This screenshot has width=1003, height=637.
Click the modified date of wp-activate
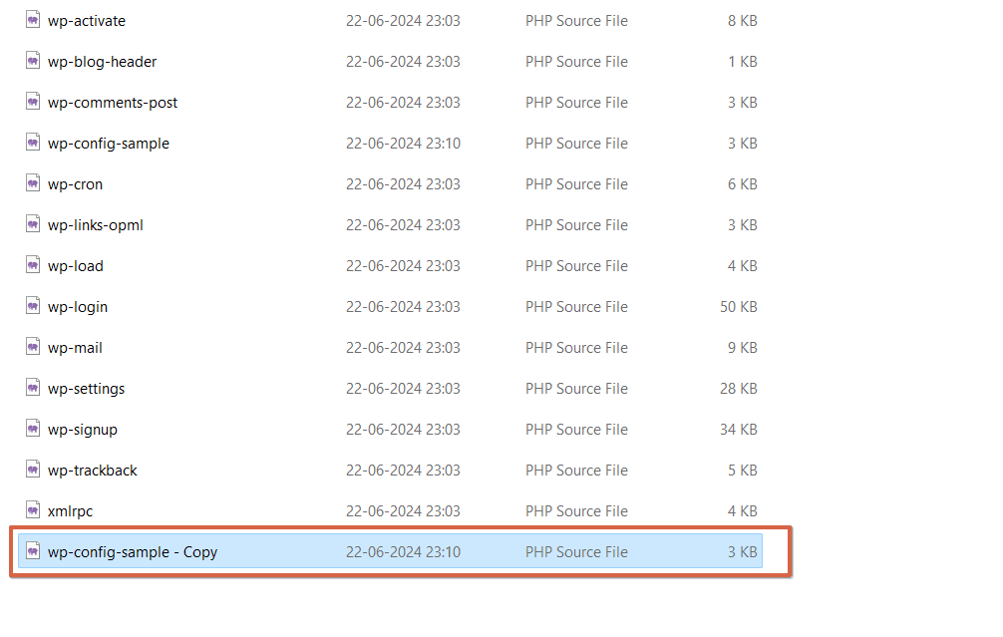403,21
